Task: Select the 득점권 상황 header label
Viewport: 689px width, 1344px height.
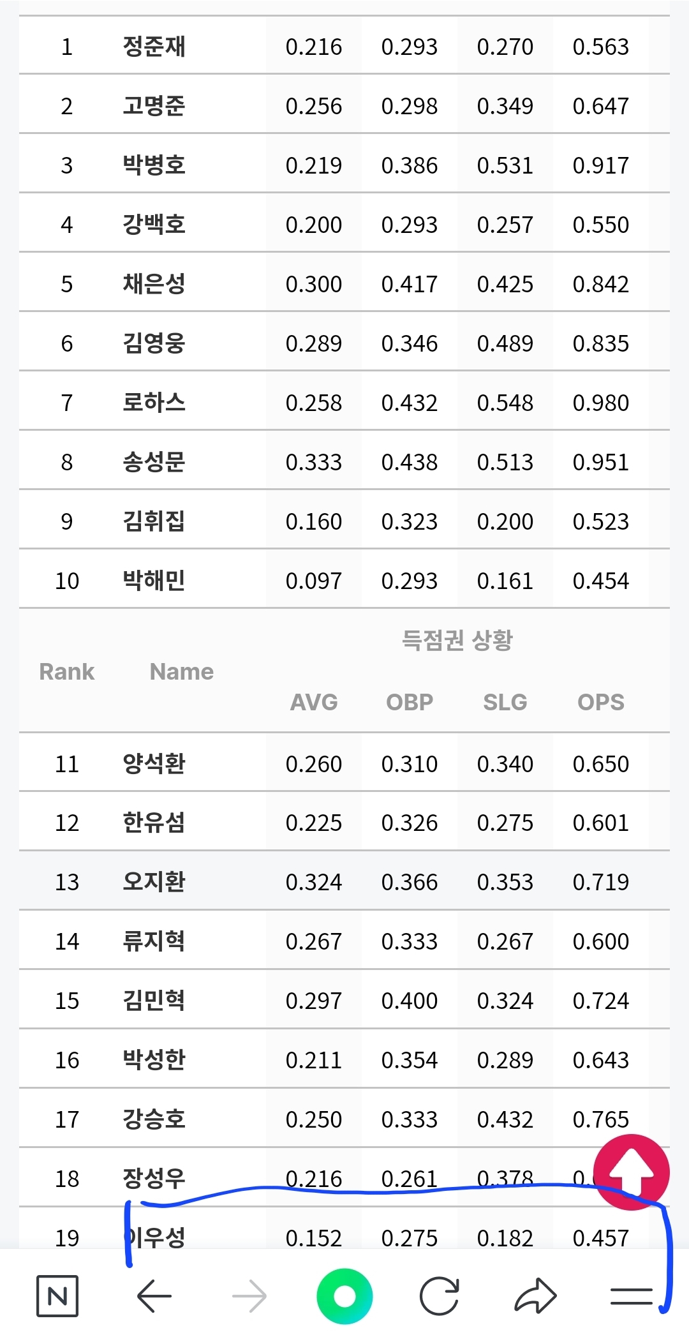Action: (x=457, y=640)
